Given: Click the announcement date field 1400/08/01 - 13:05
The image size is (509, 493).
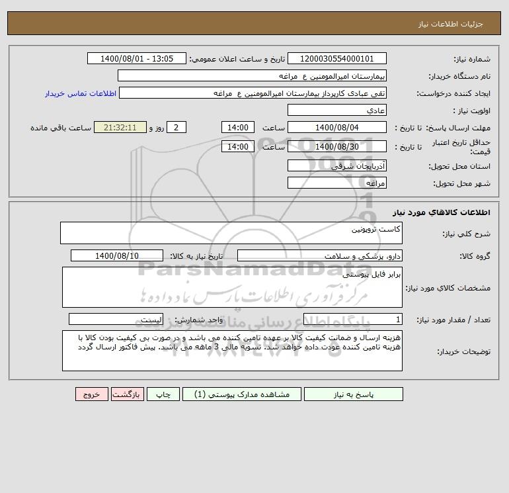Looking at the screenshot, I should (x=137, y=58).
